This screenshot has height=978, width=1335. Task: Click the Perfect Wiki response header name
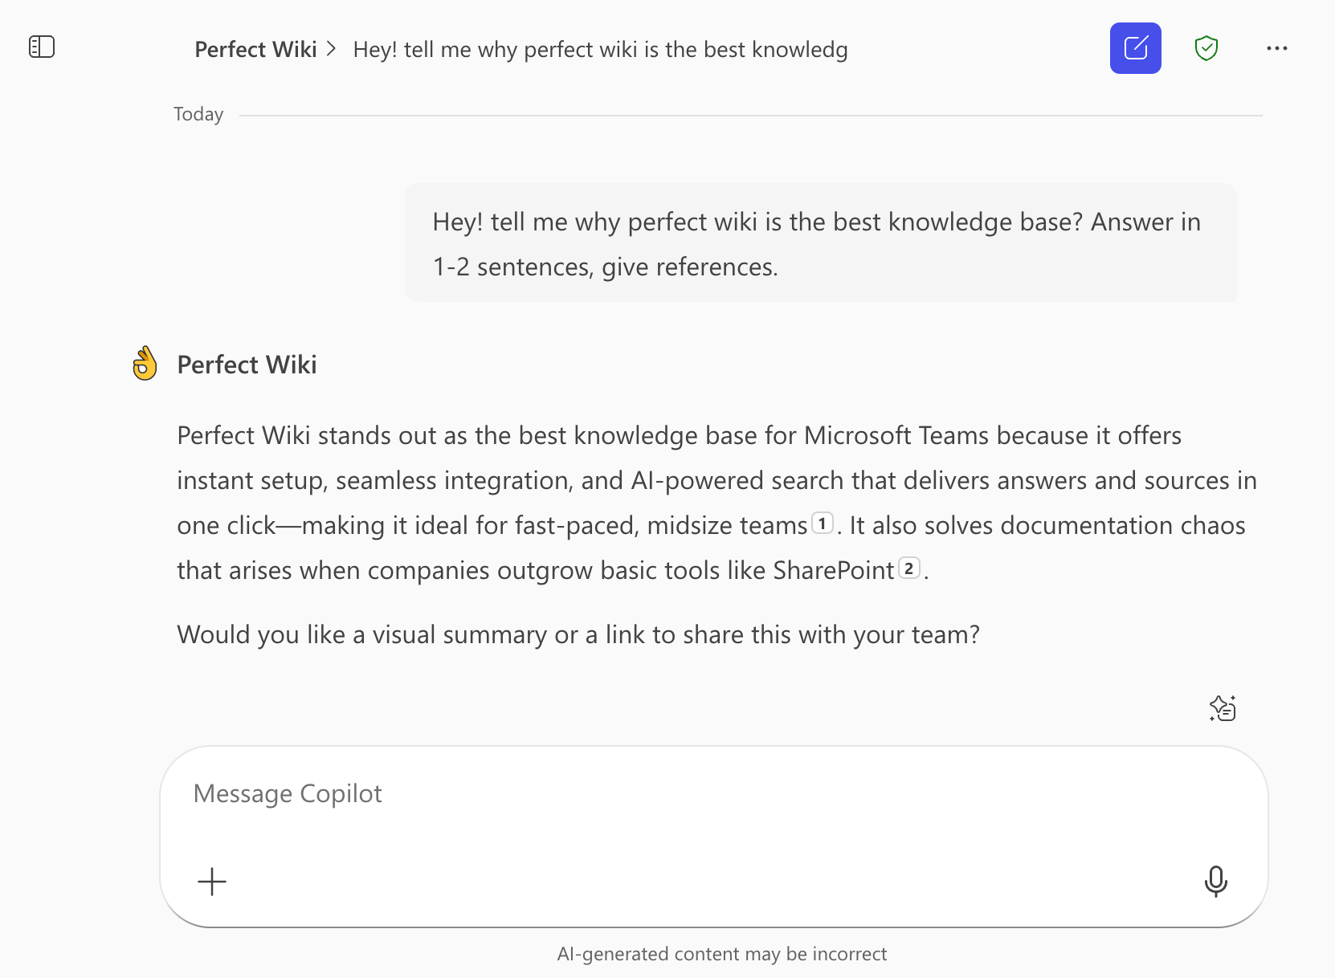[x=247, y=364]
